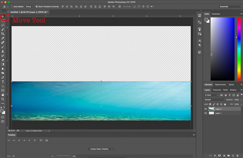Open the Edit Toolbar ellipsis button
Image resolution: width=243 pixels, height=158 pixels.
pyautogui.click(x=3, y=104)
